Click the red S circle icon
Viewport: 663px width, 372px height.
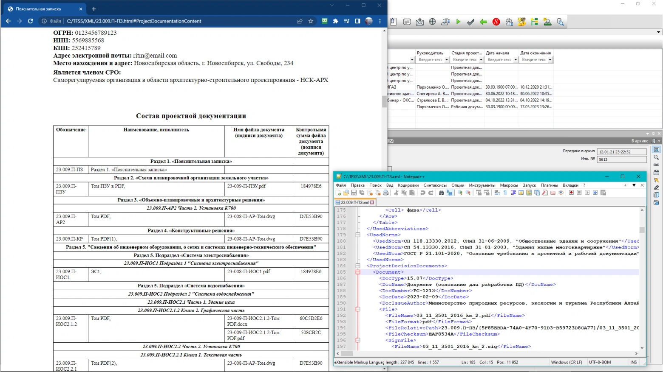[x=496, y=22]
